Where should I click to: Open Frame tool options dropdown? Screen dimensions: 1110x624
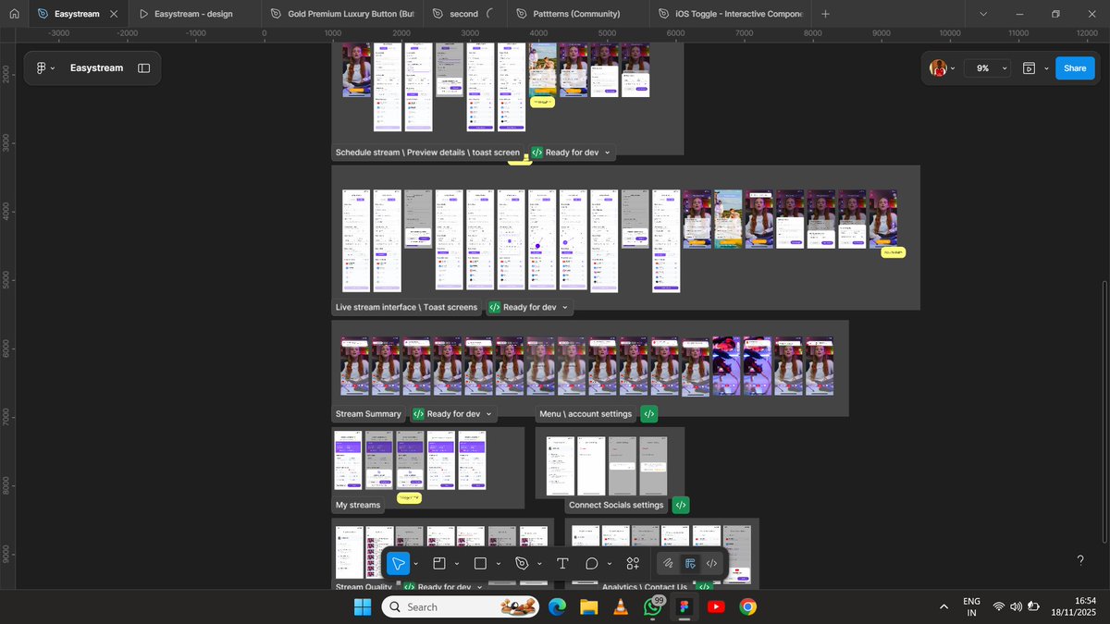(x=457, y=563)
